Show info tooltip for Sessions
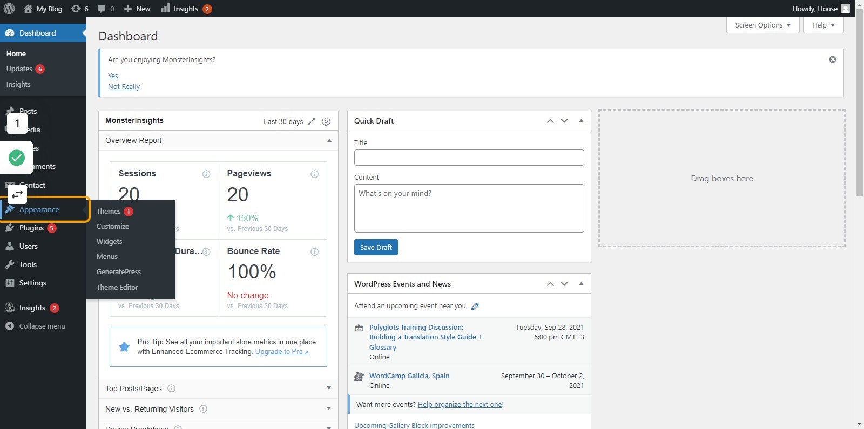The width and height of the screenshot is (864, 429). coord(206,174)
